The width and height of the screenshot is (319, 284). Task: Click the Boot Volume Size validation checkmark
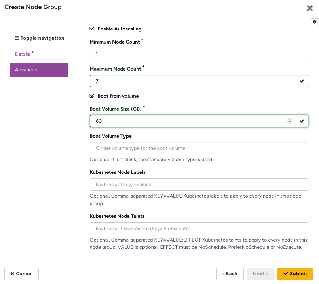[x=302, y=121]
